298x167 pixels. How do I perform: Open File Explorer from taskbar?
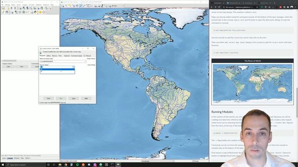(x=60, y=165)
